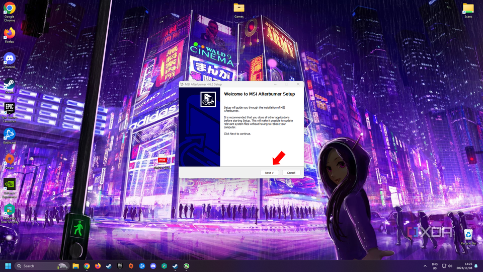Viewport: 483px width, 272px height.
Task: Select the Battle.net desktop shortcut
Action: [x=9, y=136]
